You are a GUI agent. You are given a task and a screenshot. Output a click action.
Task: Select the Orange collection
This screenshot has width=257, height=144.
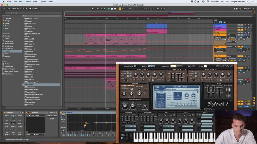[x=7, y=21]
